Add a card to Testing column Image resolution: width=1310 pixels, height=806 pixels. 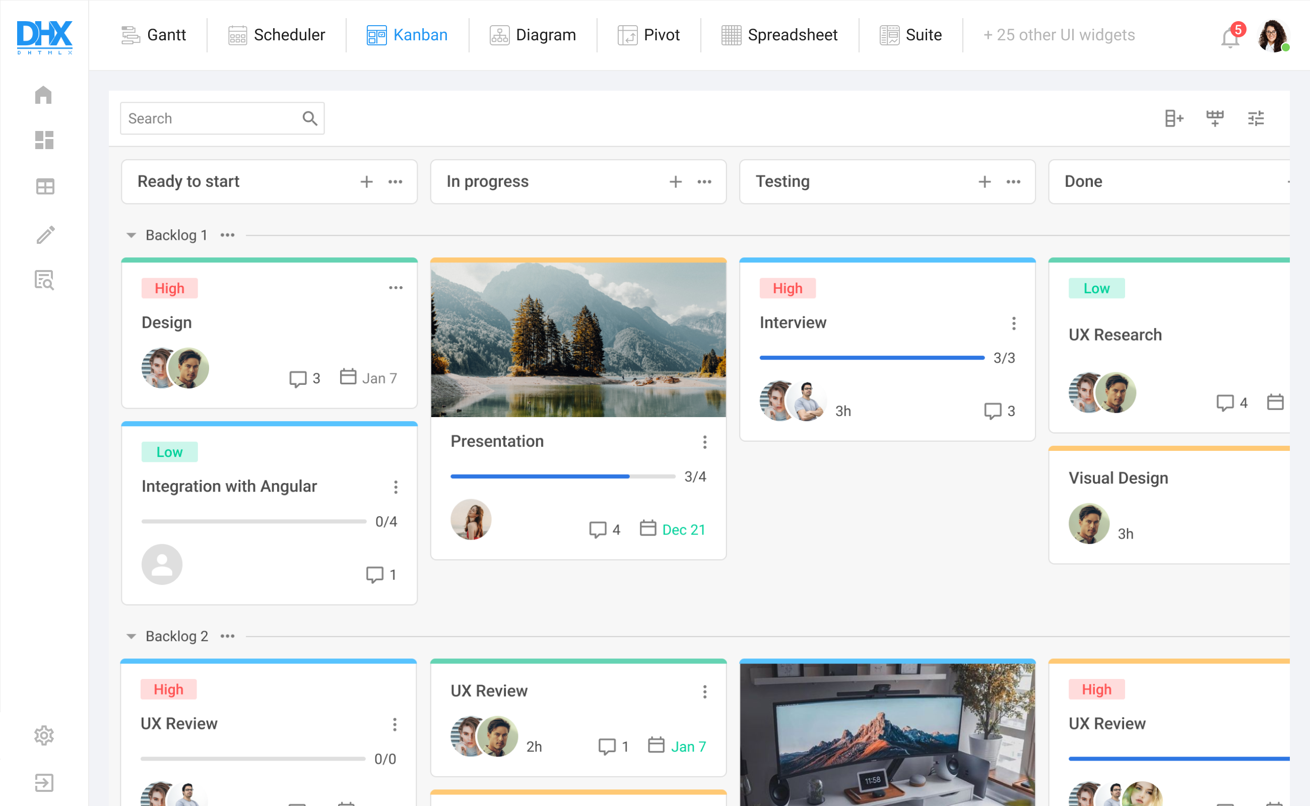[x=985, y=182]
